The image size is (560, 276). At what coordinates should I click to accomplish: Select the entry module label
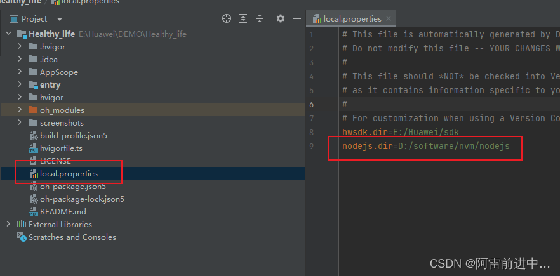[x=50, y=85]
